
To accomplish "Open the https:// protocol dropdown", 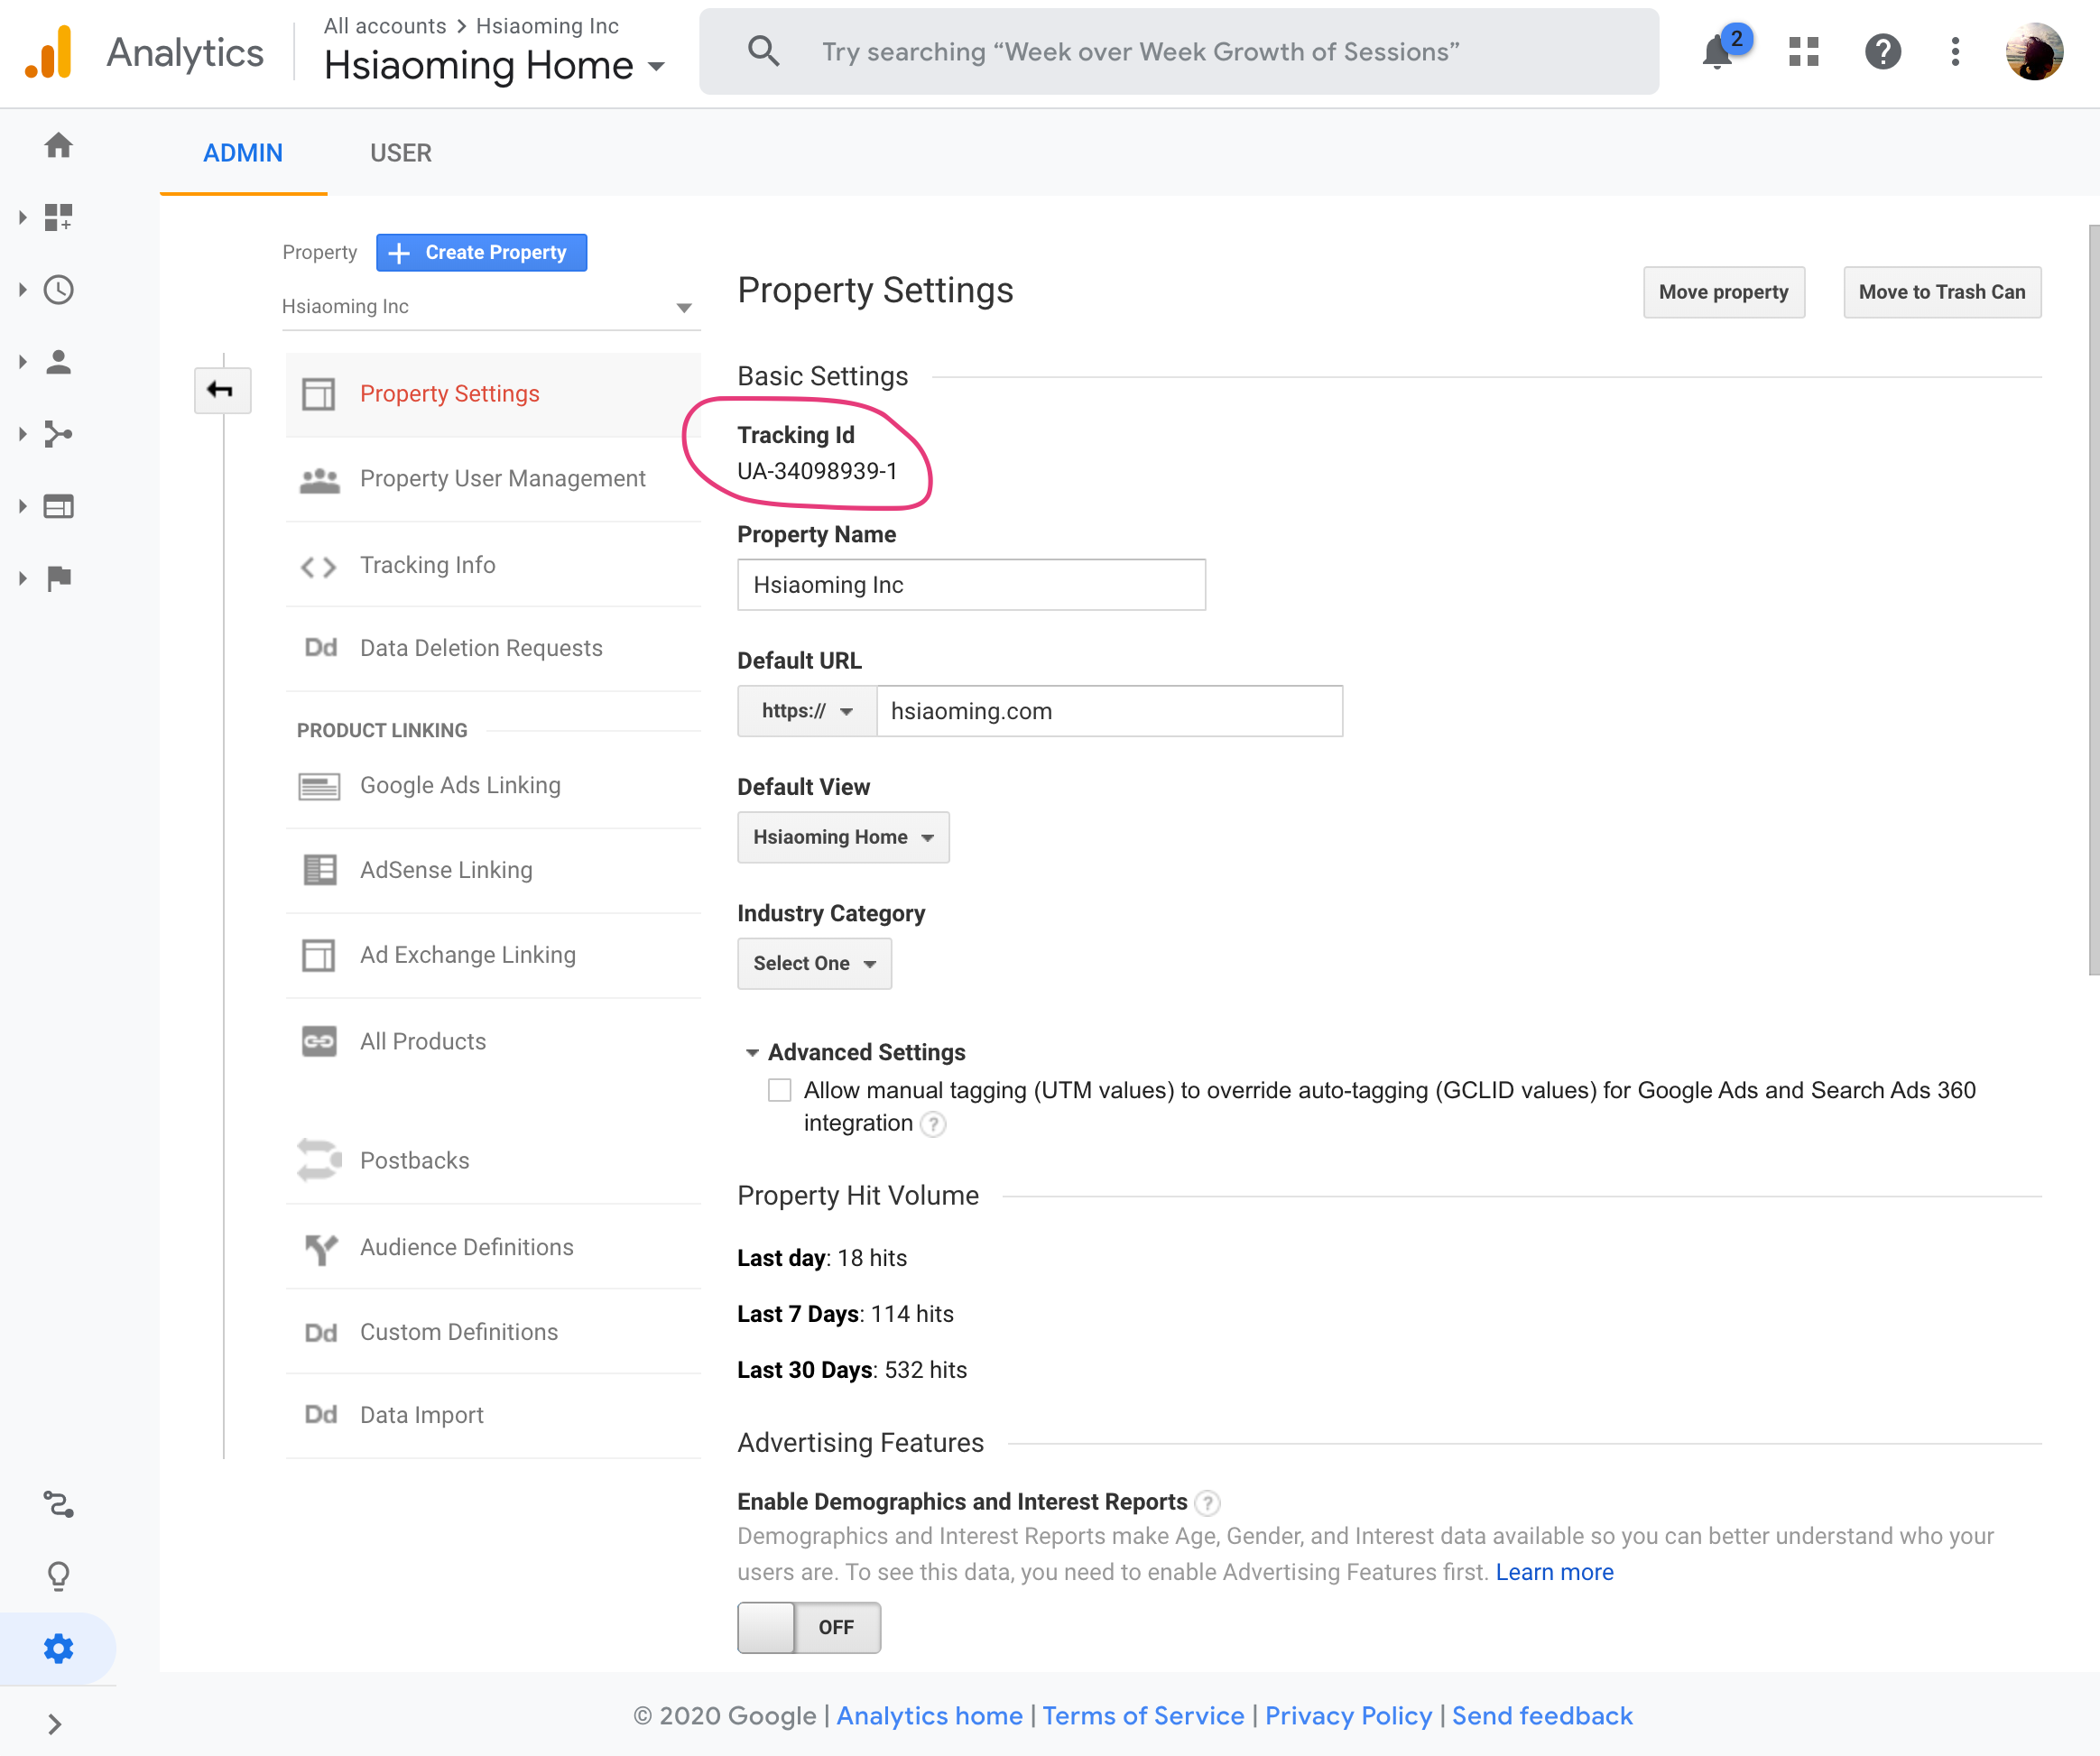I will [x=807, y=711].
